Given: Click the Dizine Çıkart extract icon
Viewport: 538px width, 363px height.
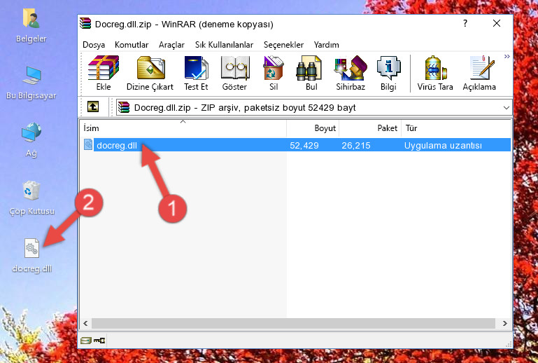Looking at the screenshot, I should pos(150,73).
